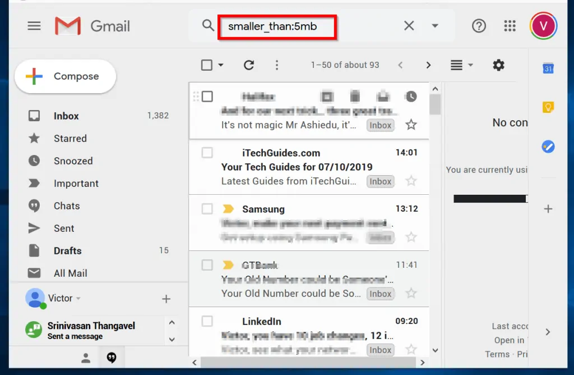The height and width of the screenshot is (375, 574).
Task: Clear the search with X icon
Action: coord(409,26)
